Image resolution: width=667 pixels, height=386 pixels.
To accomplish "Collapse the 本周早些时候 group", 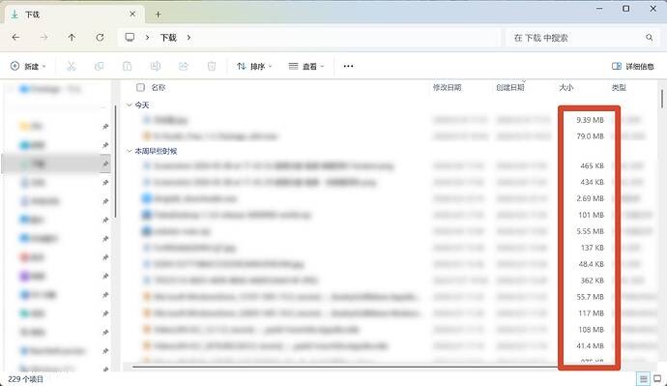I will click(x=130, y=151).
